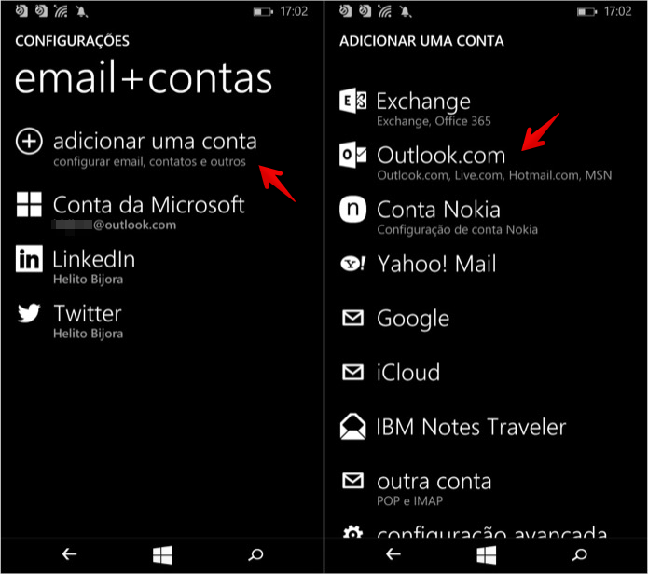
Task: Open 'adicionar uma conta' label
Action: tap(155, 142)
